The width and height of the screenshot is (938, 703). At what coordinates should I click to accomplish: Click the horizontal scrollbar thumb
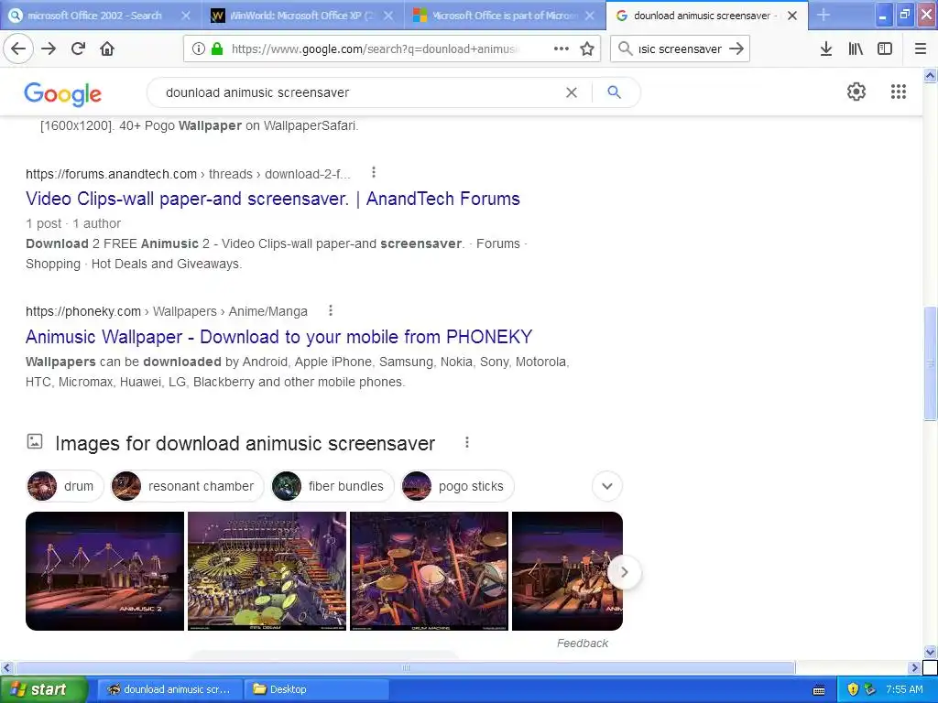(x=405, y=667)
